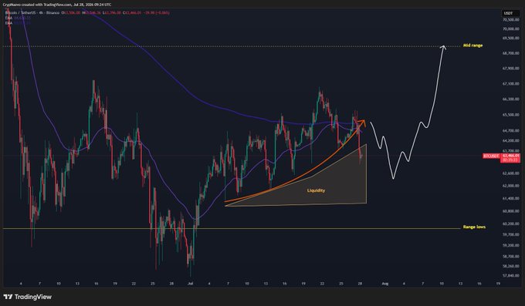The width and height of the screenshot is (525, 306).
Task: Click the "Jul" time axis label
Action: [191, 283]
